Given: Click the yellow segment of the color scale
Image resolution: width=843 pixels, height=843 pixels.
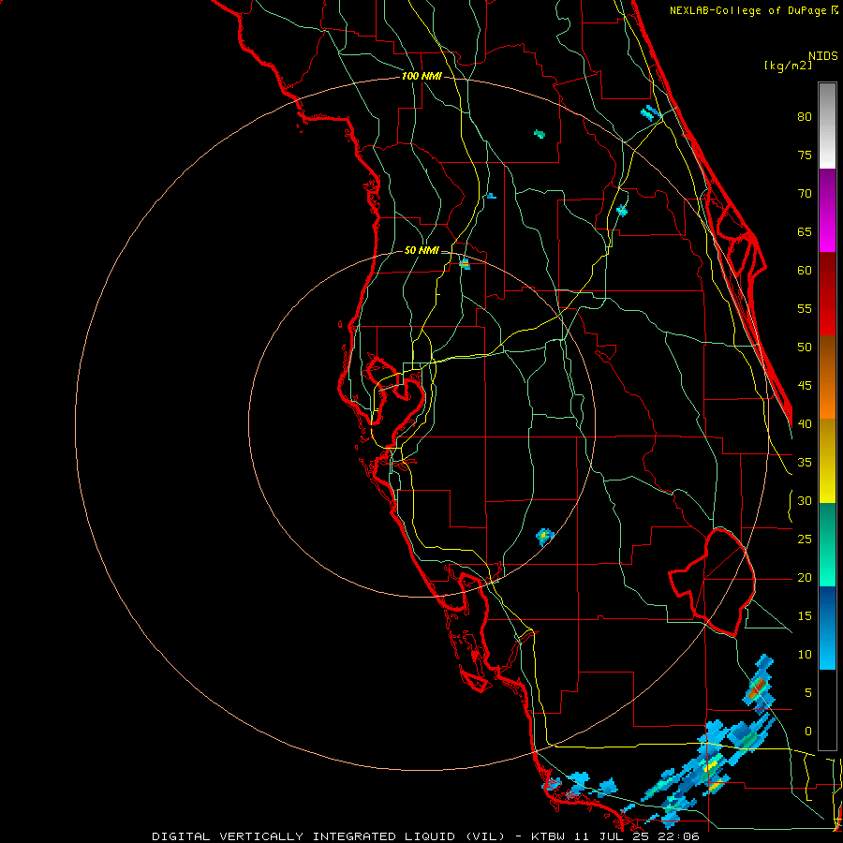Looking at the screenshot, I should pos(827,461).
